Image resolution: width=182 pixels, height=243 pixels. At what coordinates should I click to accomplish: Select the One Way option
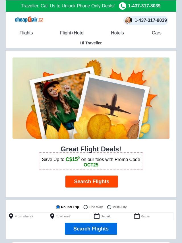(x=86, y=207)
